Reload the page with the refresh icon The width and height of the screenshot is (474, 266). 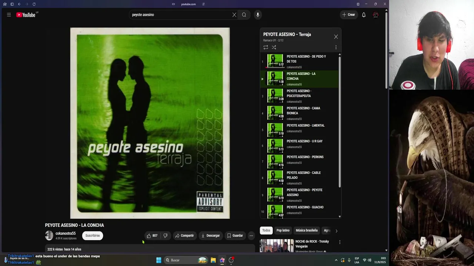[x=34, y=4]
